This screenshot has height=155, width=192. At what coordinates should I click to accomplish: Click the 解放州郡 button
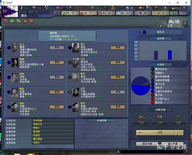147,144
